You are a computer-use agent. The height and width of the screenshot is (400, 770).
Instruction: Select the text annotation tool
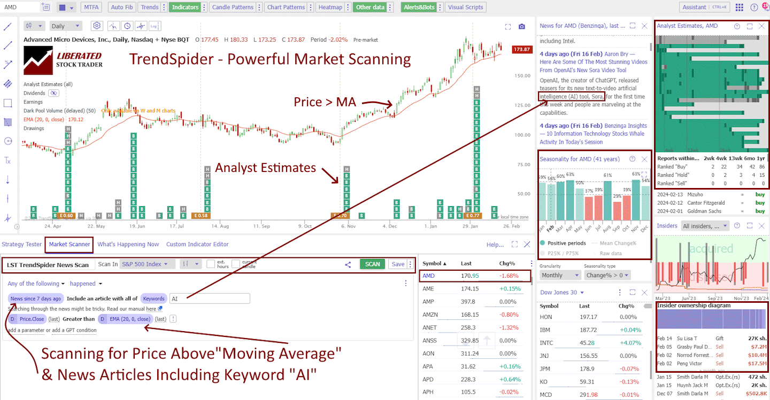click(7, 160)
